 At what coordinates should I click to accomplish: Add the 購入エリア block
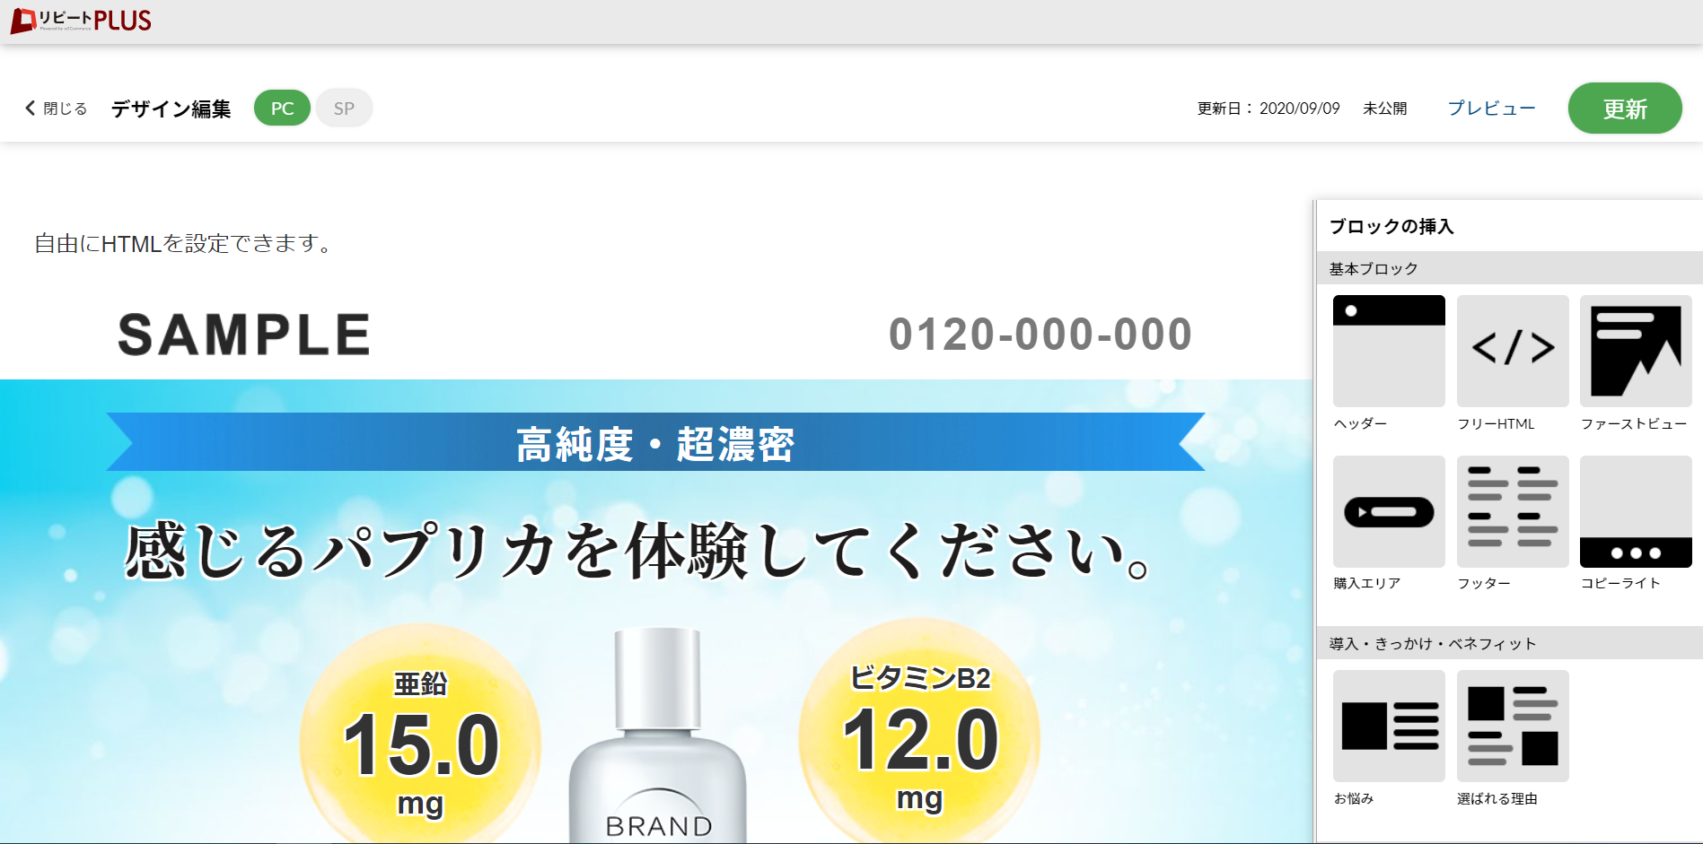point(1389,511)
